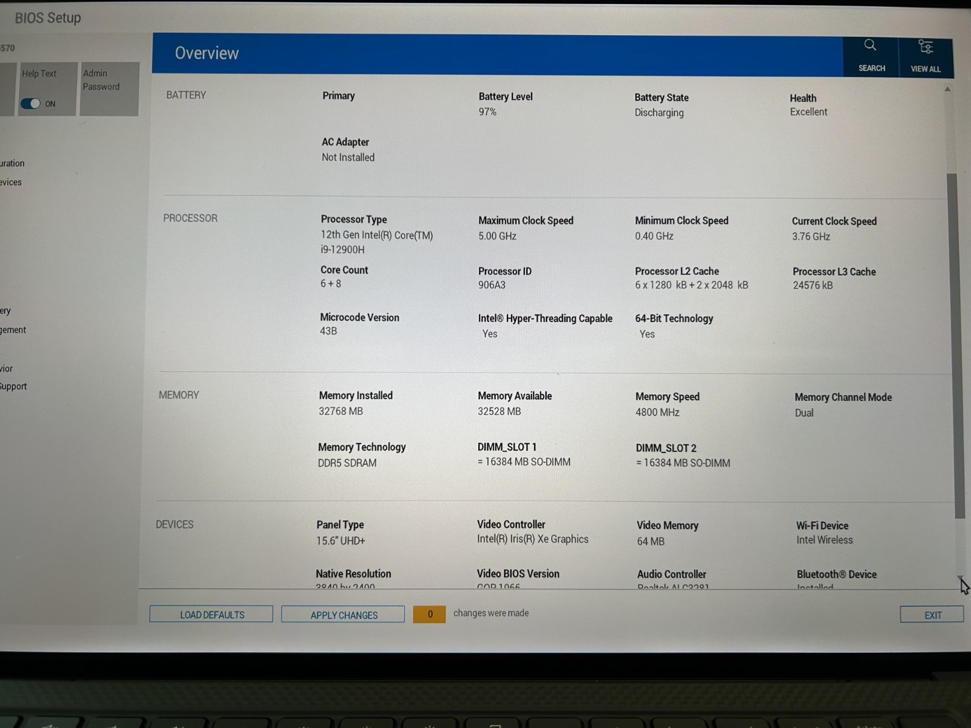Image resolution: width=971 pixels, height=728 pixels.
Task: Click the View All settings icon
Action: point(925,47)
